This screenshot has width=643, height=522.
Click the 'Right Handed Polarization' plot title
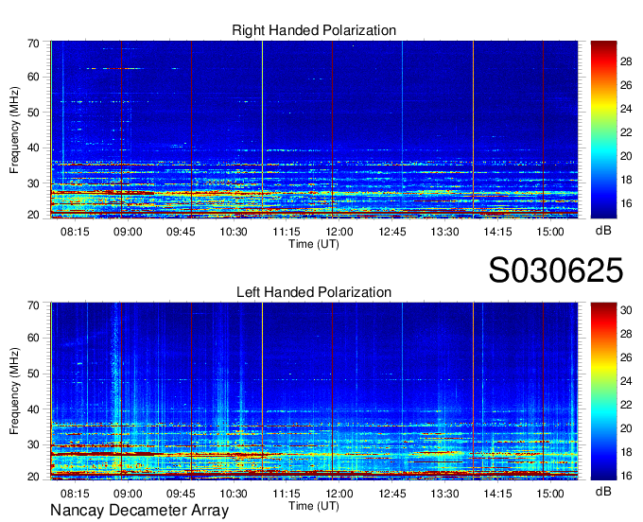pyautogui.click(x=314, y=30)
